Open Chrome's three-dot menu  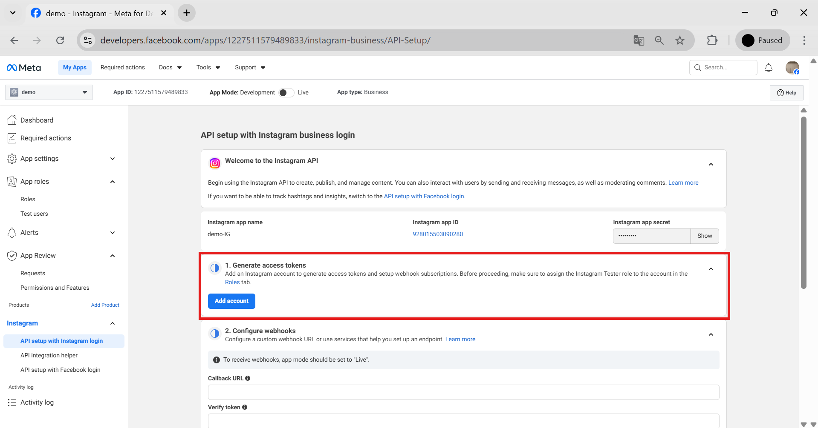tap(804, 40)
